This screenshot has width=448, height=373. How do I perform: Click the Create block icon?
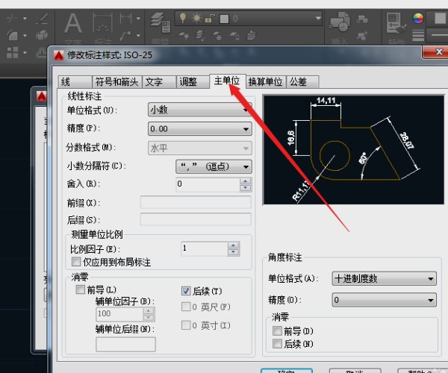pyautogui.click(x=363, y=19)
